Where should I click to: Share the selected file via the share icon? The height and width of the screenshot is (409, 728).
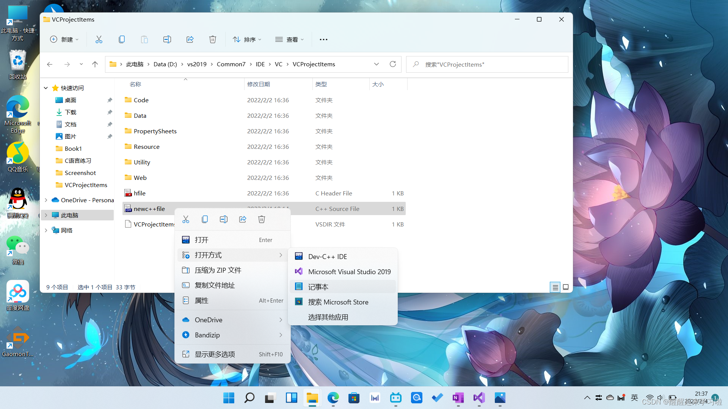click(x=190, y=39)
